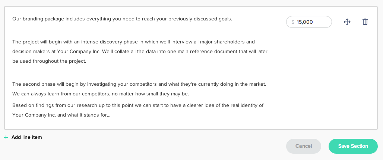This screenshot has width=383, height=160.
Task: Click the text 'be used throughout the project.'
Action: point(49,61)
